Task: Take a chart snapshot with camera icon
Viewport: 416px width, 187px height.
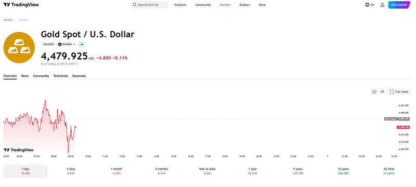Action: coord(374,91)
